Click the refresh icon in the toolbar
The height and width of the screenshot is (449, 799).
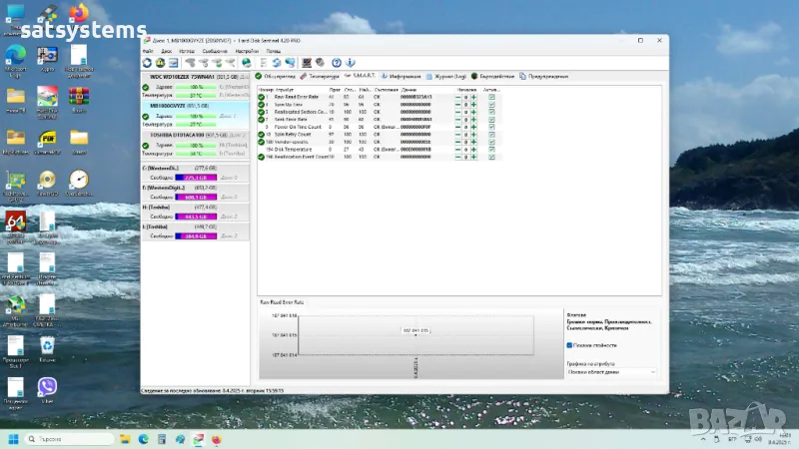[x=148, y=62]
